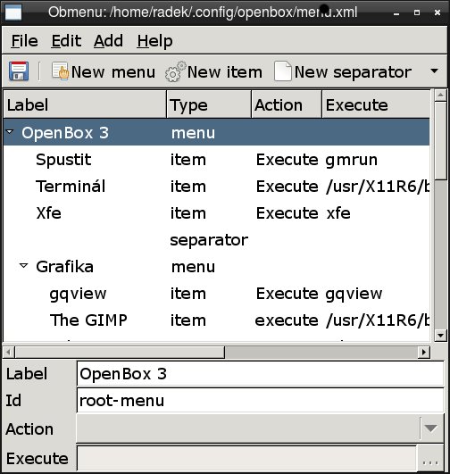Click the New separator label text

(x=353, y=73)
